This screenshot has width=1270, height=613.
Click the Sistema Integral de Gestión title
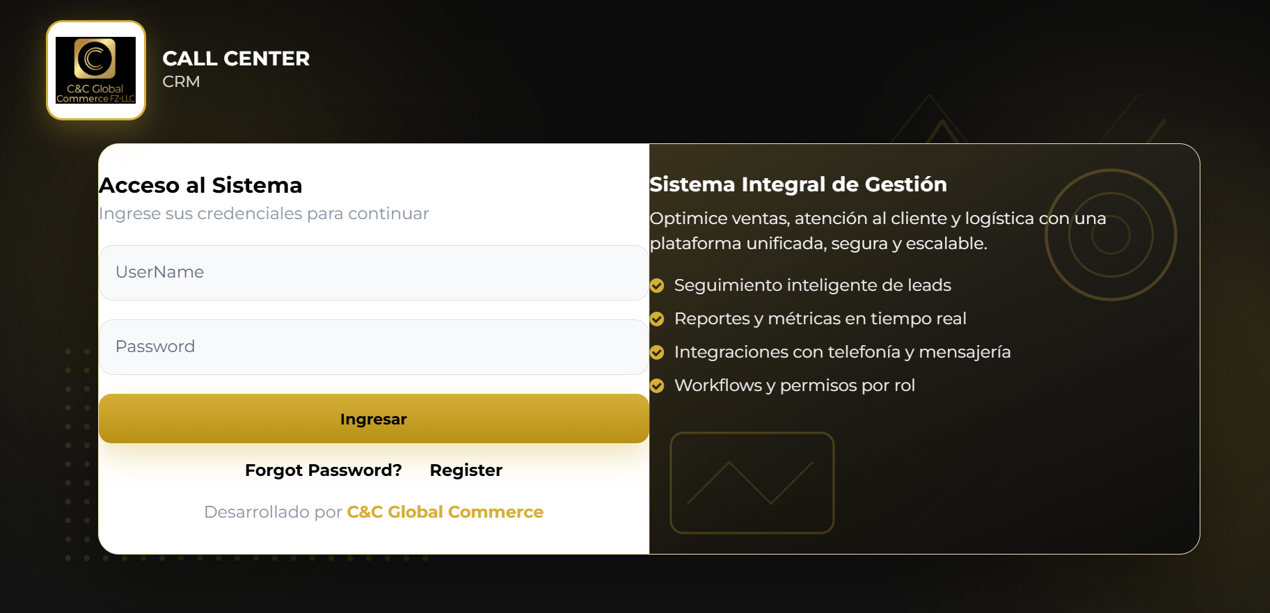[x=797, y=184]
